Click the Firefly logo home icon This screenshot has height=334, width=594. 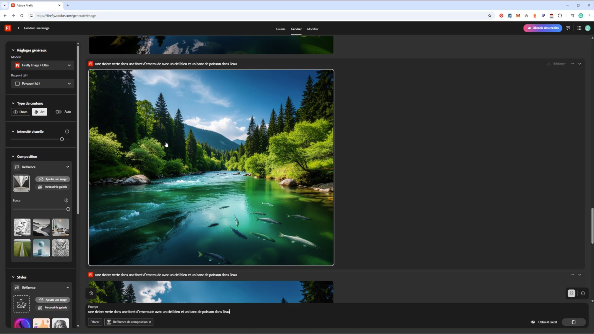click(x=8, y=28)
